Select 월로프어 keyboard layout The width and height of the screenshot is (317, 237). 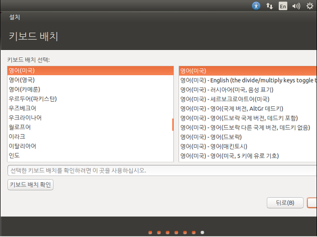click(91, 127)
